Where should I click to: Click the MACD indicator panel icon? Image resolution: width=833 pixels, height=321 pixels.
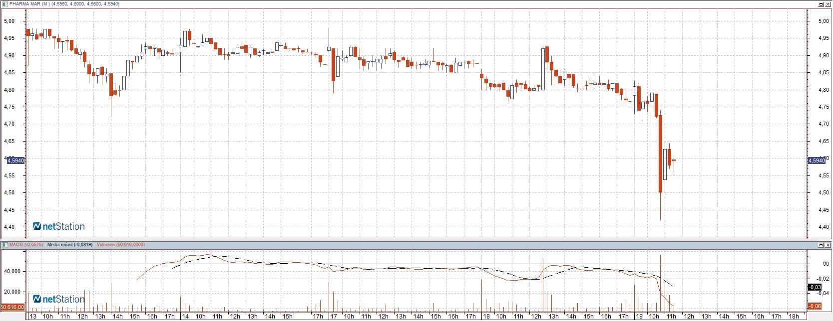point(4,245)
